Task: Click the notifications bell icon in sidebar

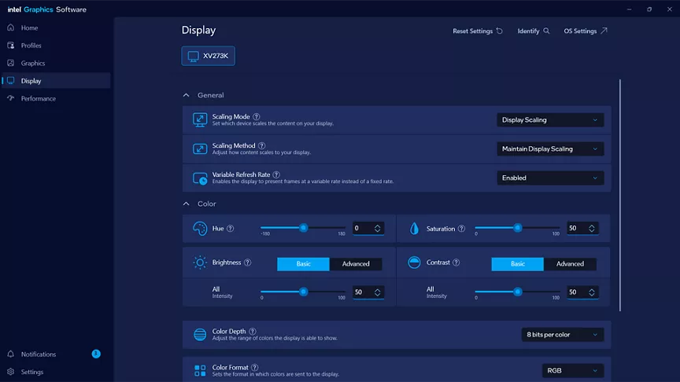Action: coord(11,354)
